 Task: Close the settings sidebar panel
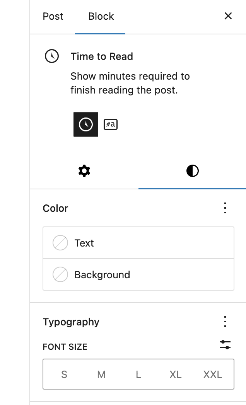(228, 16)
